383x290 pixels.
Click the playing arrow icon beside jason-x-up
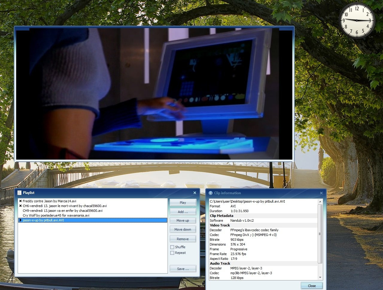coord(20,220)
